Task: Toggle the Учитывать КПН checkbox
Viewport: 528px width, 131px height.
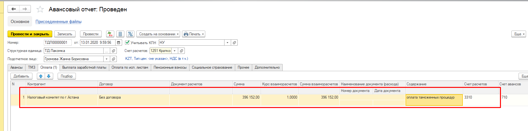Action: 127,43
